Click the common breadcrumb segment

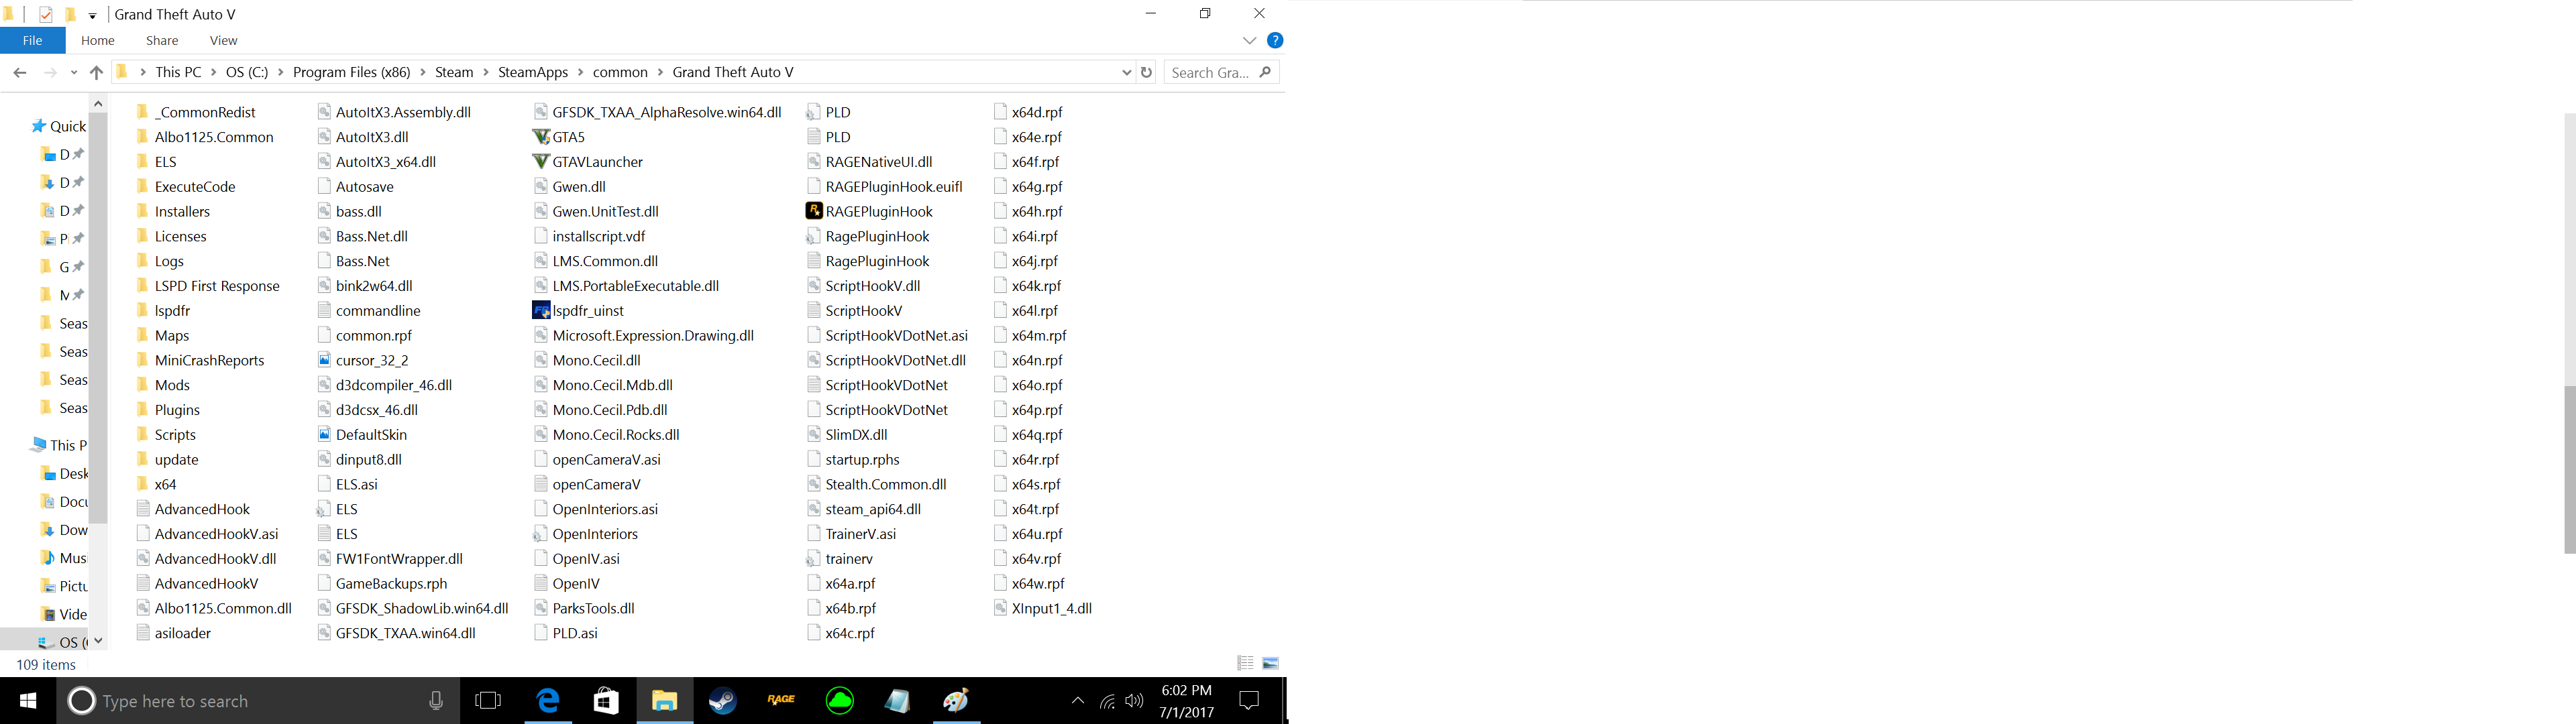pos(620,72)
